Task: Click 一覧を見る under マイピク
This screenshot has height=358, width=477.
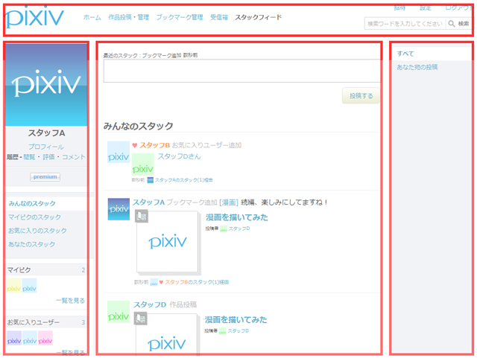Action: click(x=70, y=301)
